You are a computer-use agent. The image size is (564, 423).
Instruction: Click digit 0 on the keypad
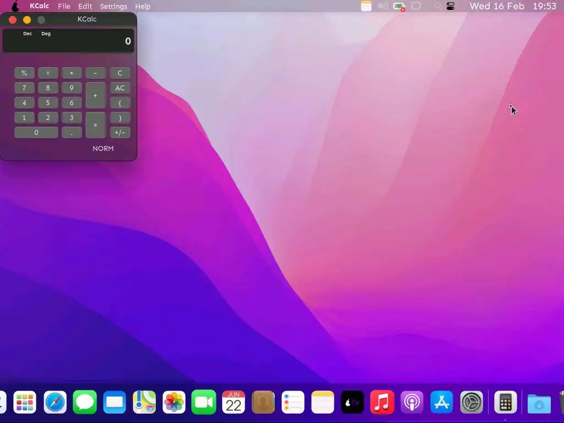click(x=36, y=132)
